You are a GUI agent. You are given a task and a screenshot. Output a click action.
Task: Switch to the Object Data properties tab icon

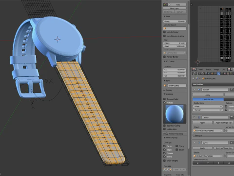coord(222,74)
